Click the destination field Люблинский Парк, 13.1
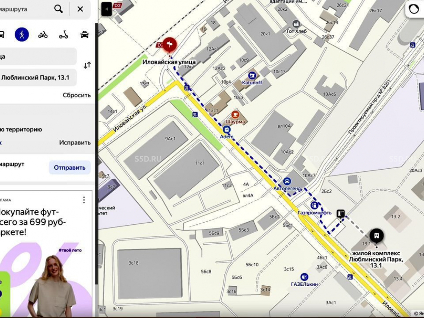The width and height of the screenshot is (424, 318). 36,78
